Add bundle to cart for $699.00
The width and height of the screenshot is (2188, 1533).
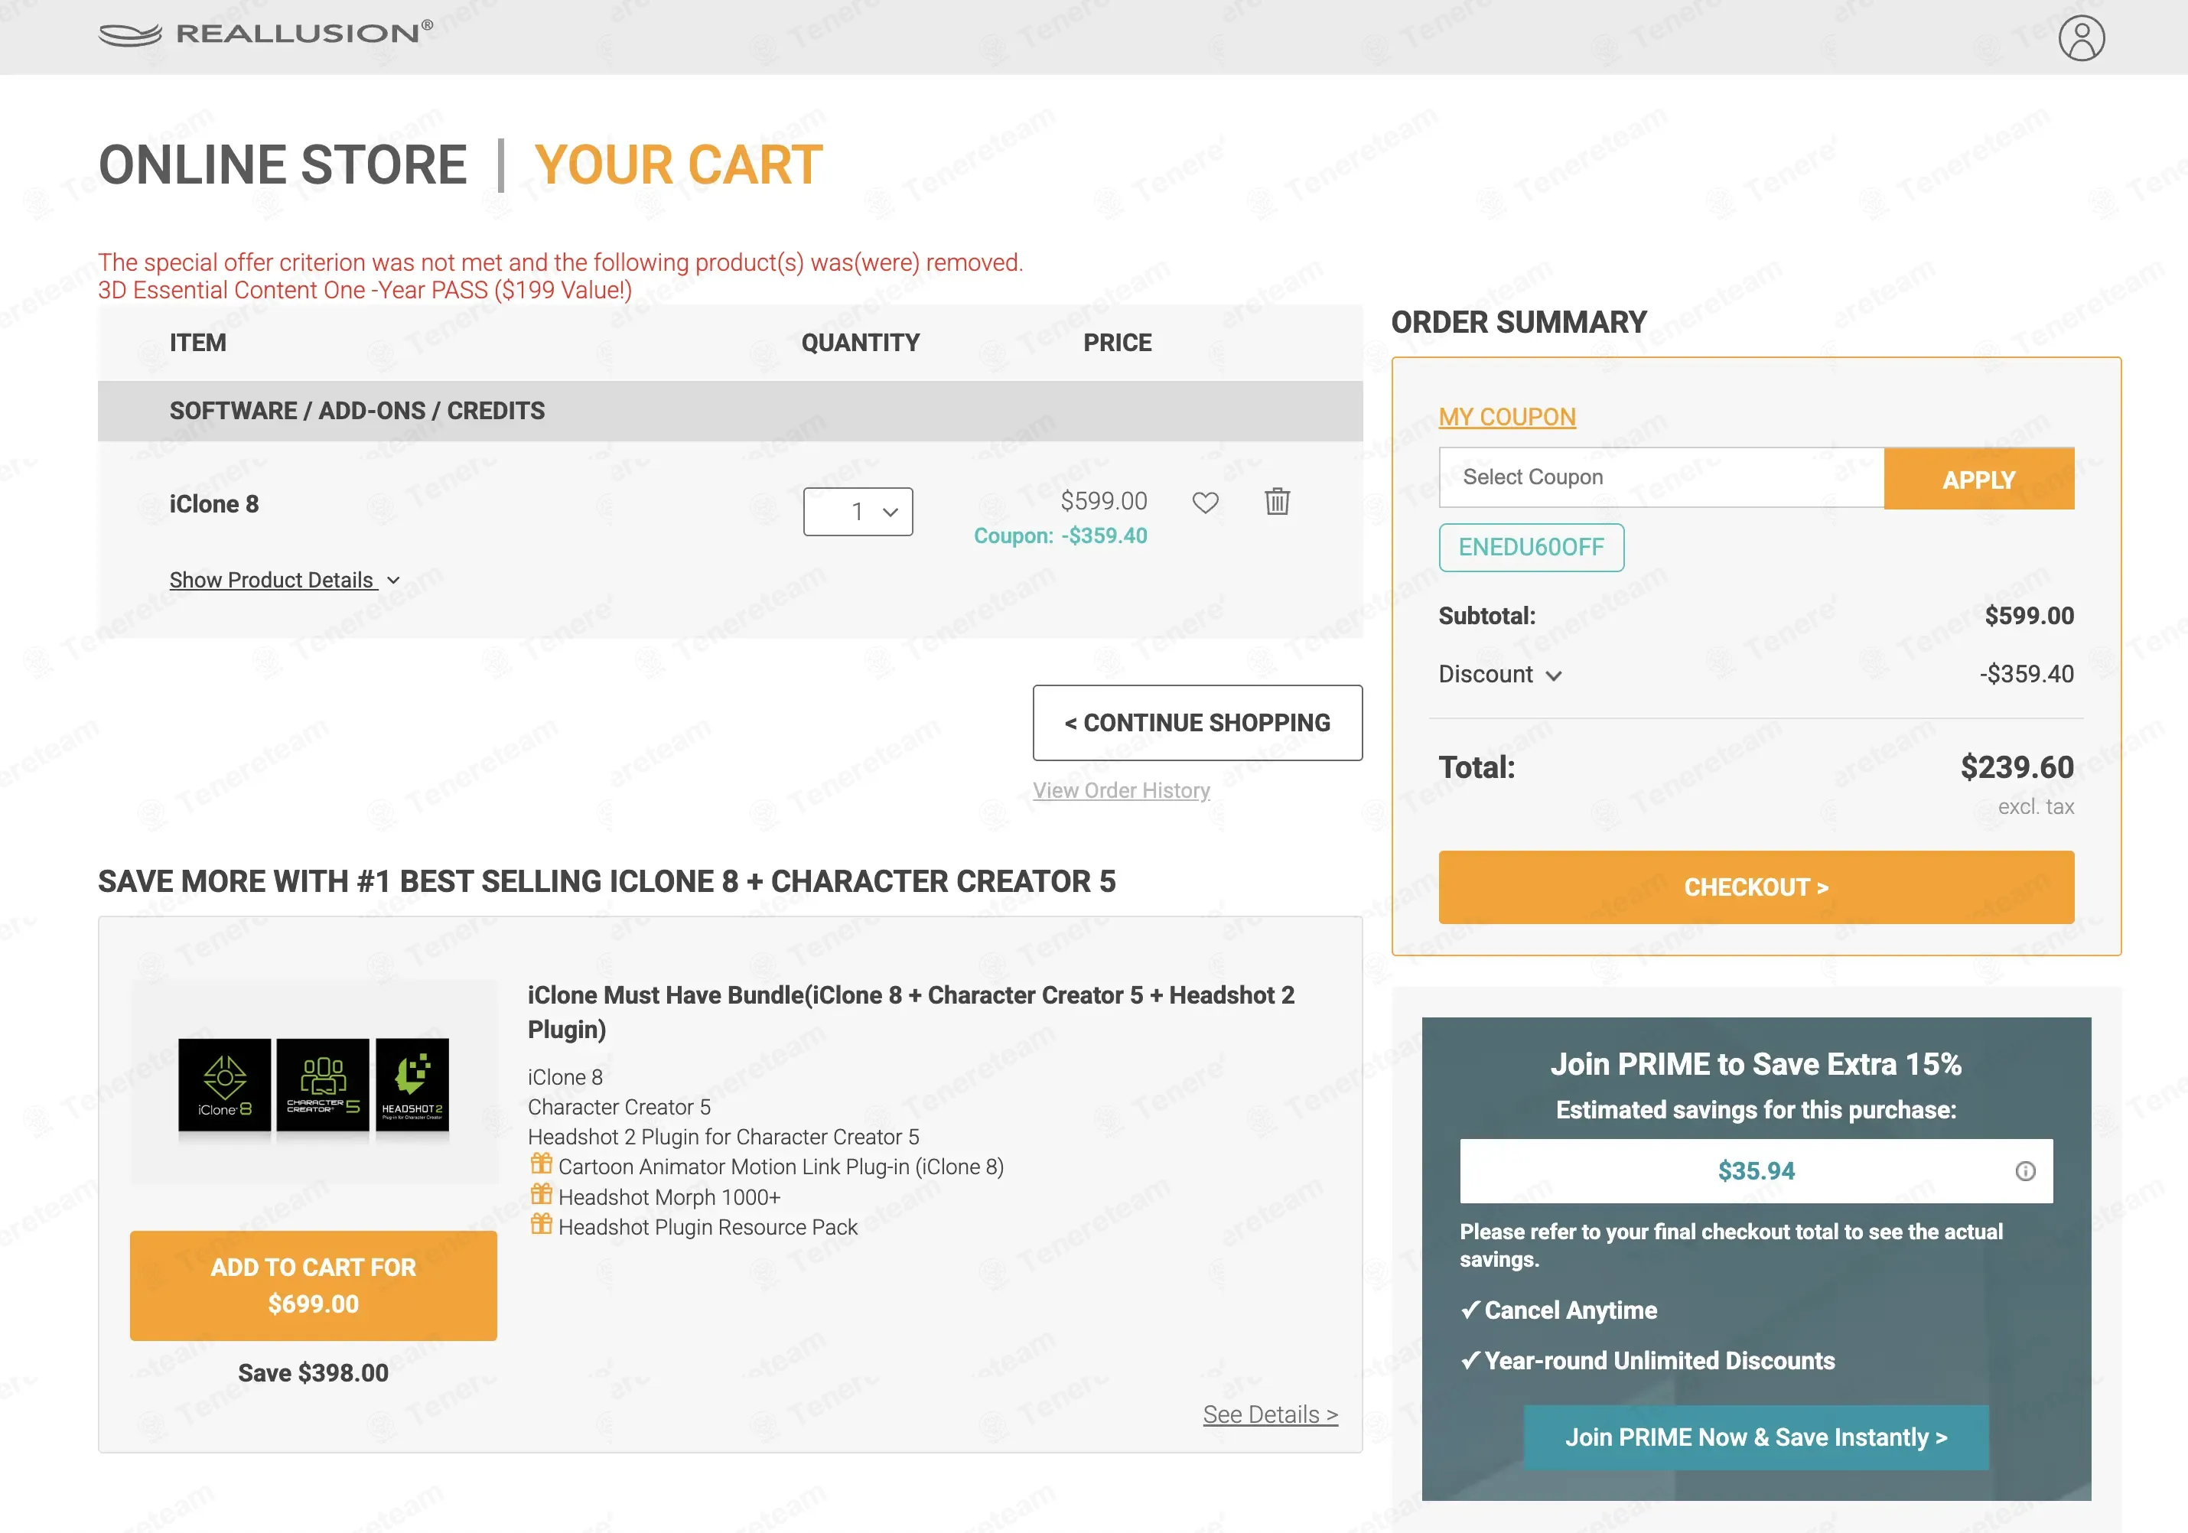click(x=314, y=1285)
